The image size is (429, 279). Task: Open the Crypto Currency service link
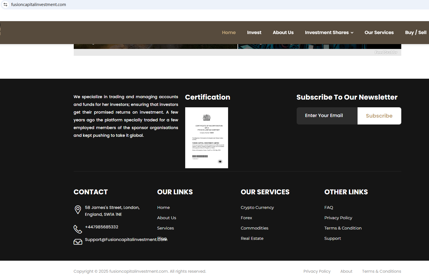pyautogui.click(x=257, y=207)
